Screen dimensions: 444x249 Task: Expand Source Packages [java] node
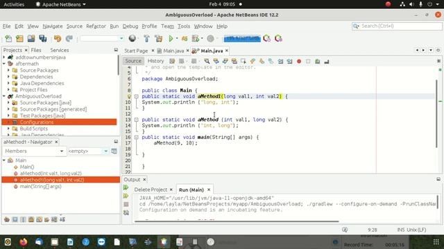point(8,103)
